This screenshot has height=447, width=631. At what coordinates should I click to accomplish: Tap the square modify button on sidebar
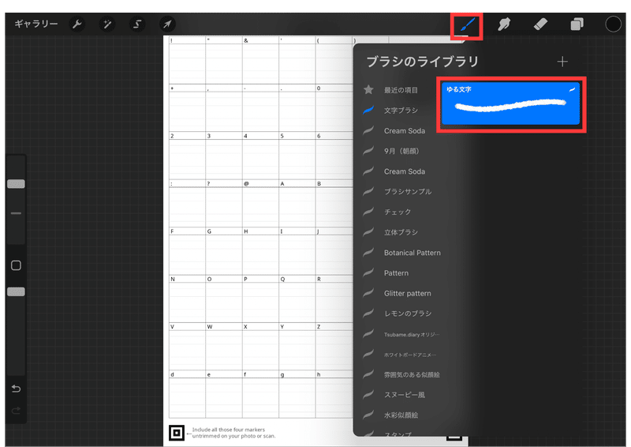click(16, 265)
